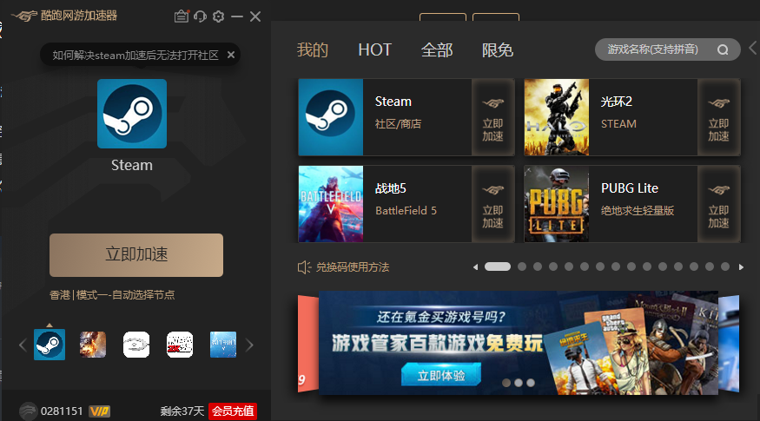The height and width of the screenshot is (421, 760).
Task: Click the search magnifier icon
Action: pos(723,49)
